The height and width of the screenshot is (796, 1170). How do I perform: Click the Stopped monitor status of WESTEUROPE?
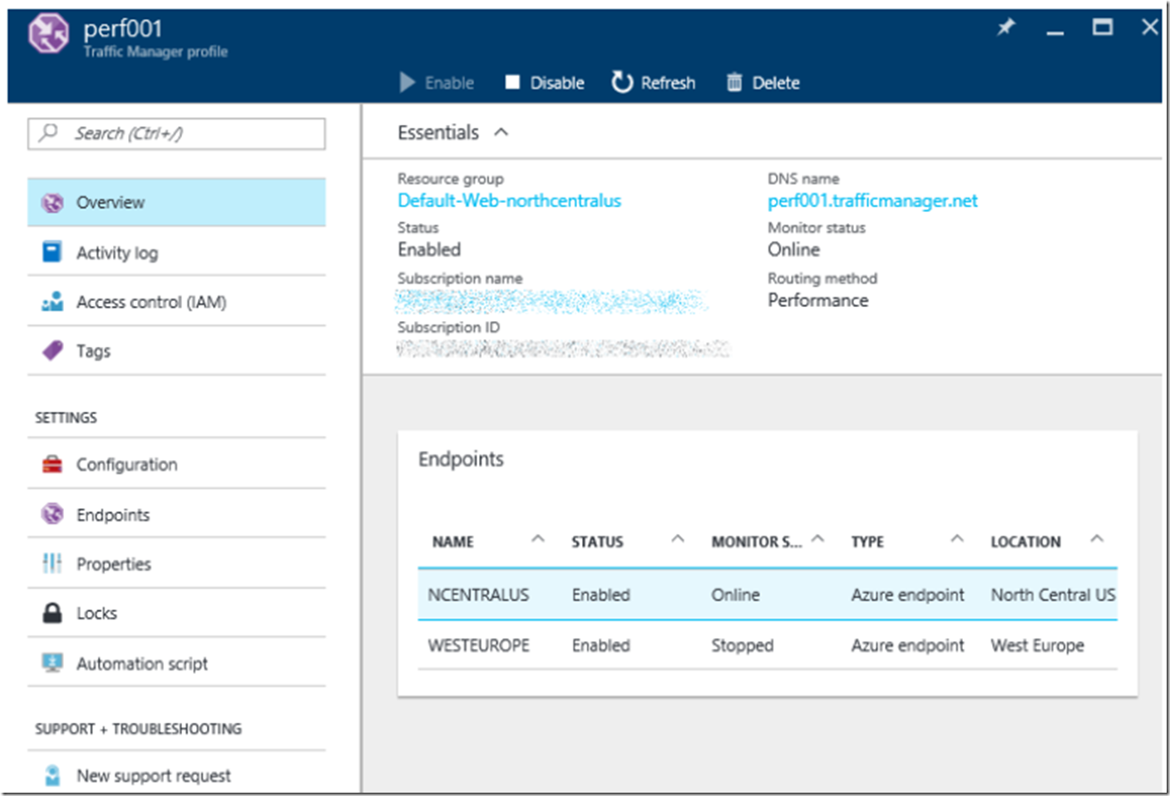coord(742,645)
